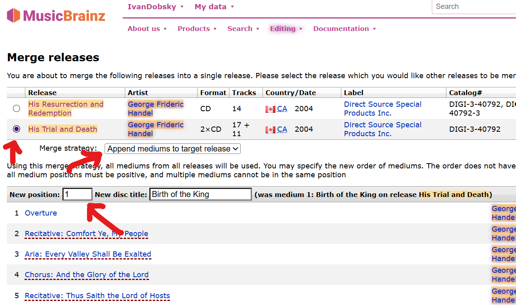Click the MusicBrainz logo icon
Image resolution: width=516 pixels, height=305 pixels.
point(14,16)
